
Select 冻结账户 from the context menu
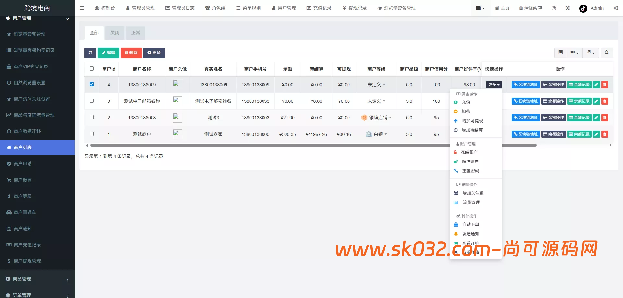coord(470,152)
